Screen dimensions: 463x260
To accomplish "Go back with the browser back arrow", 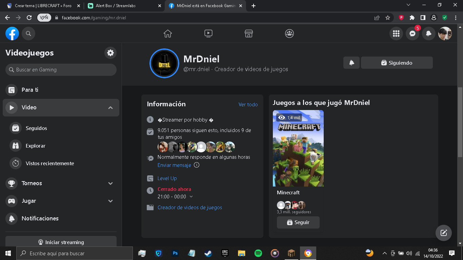I will [x=7, y=18].
